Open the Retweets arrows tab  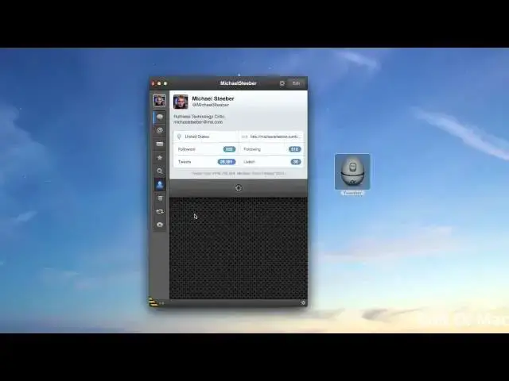click(x=159, y=211)
